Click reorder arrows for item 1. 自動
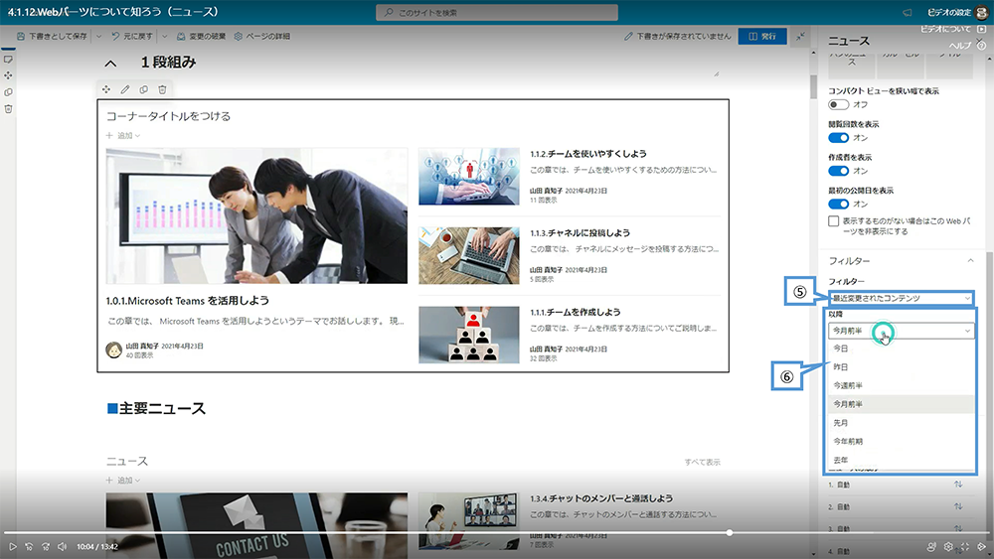Image resolution: width=994 pixels, height=559 pixels. point(958,485)
